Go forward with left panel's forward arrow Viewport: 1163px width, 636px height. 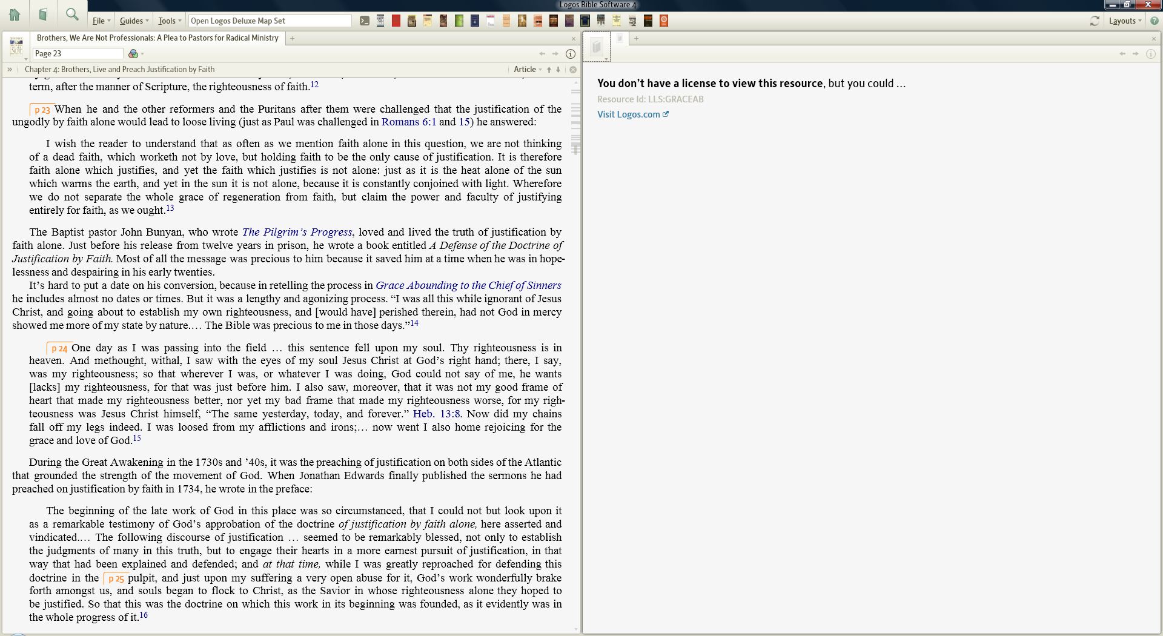[x=555, y=53]
